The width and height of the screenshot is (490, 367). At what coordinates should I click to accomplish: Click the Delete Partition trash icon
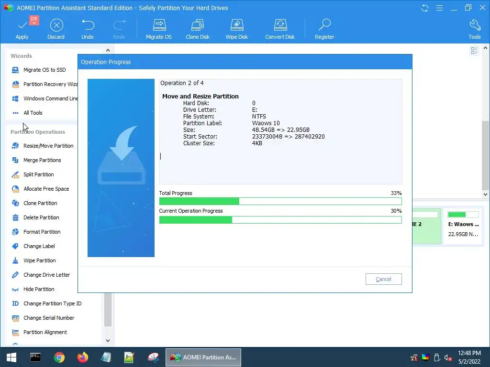point(15,217)
